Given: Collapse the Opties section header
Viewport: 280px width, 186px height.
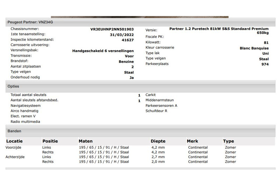Looking at the screenshot, I should pyautogui.click(x=13, y=86).
